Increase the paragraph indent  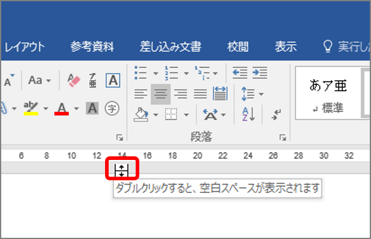point(260,72)
